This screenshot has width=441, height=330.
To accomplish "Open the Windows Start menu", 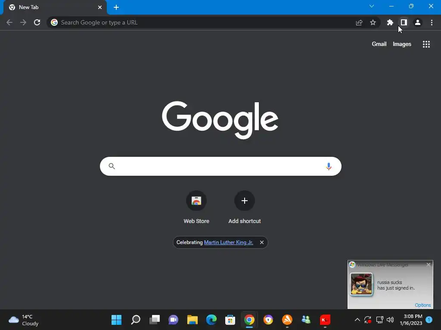I will pos(116,320).
